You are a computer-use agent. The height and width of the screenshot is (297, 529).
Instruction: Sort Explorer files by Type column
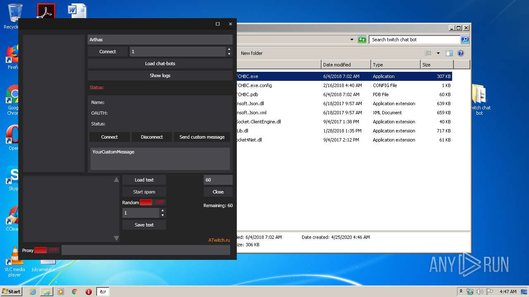pyautogui.click(x=396, y=65)
